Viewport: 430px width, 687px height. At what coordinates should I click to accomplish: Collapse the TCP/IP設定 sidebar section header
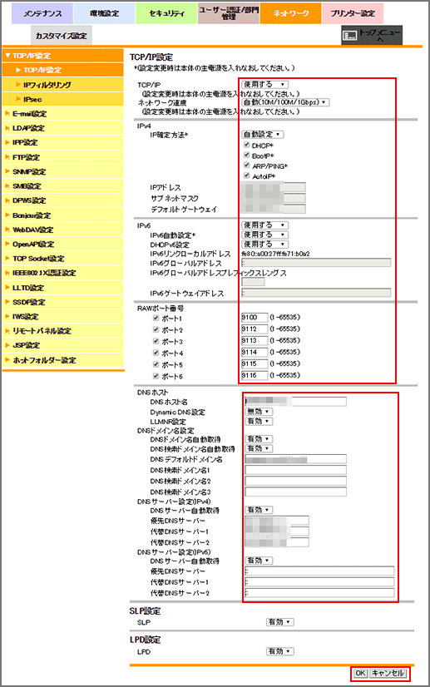tap(62, 56)
